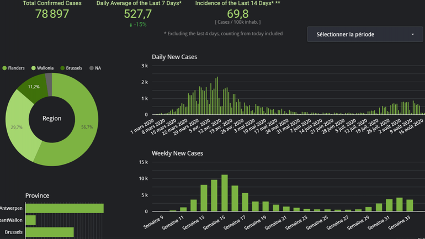Toggle the NA legend entry
This screenshot has height=239, width=425.
click(95, 68)
